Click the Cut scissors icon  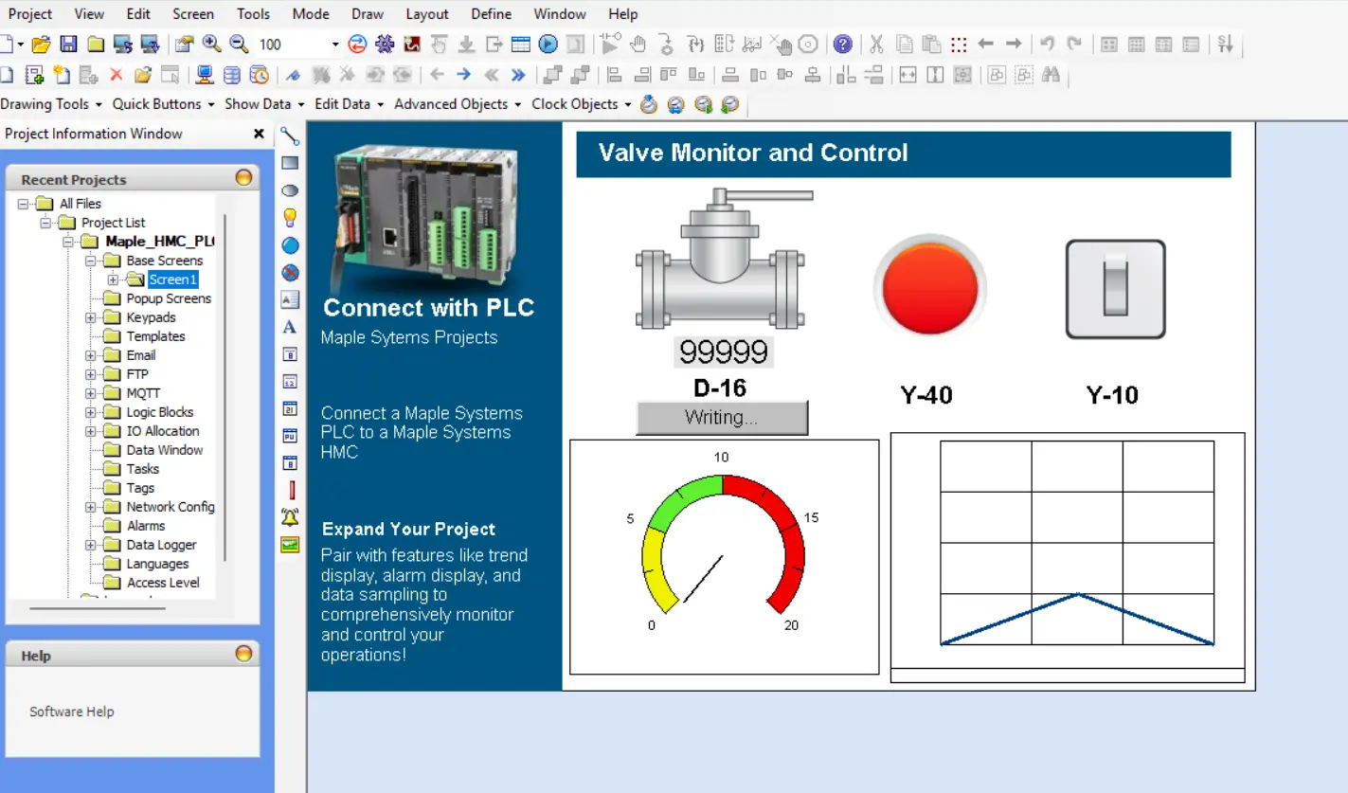[x=876, y=45]
